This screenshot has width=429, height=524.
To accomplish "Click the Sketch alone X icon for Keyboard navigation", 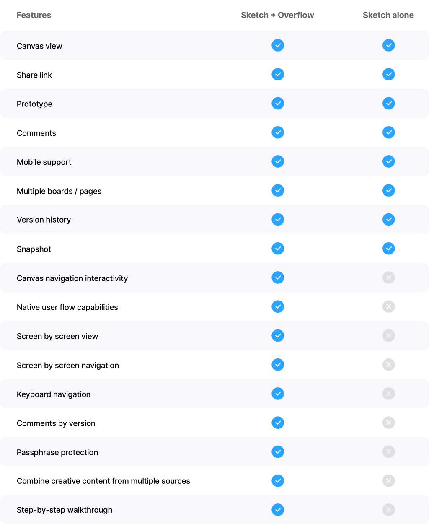I will pos(389,394).
